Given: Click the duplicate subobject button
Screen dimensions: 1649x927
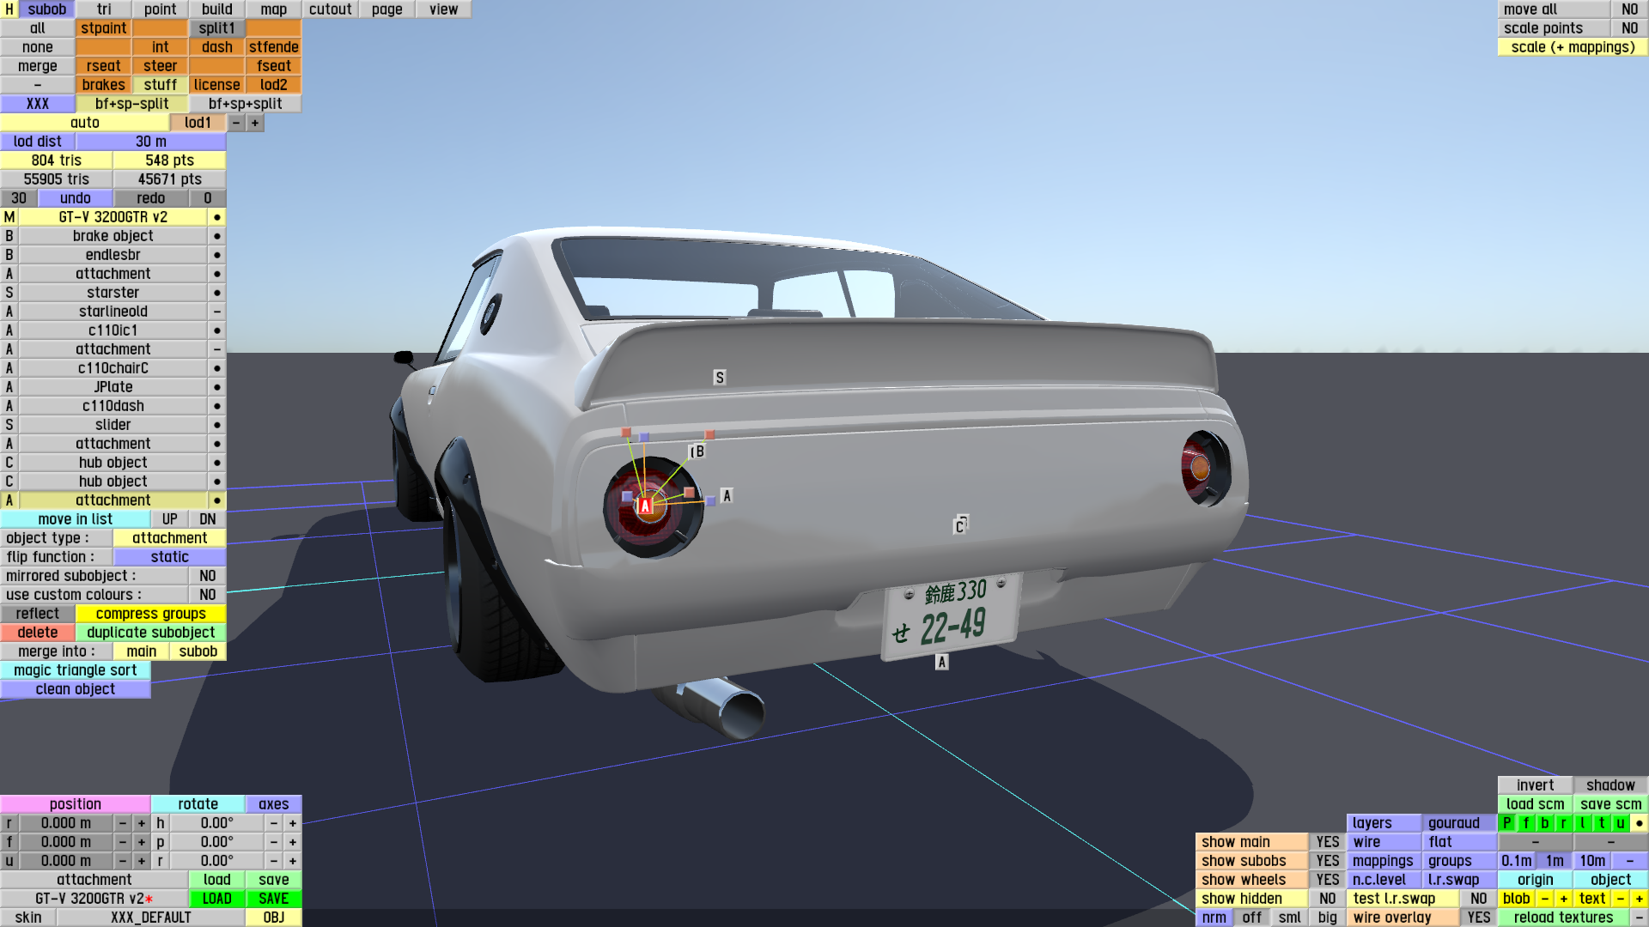Looking at the screenshot, I should [x=150, y=633].
